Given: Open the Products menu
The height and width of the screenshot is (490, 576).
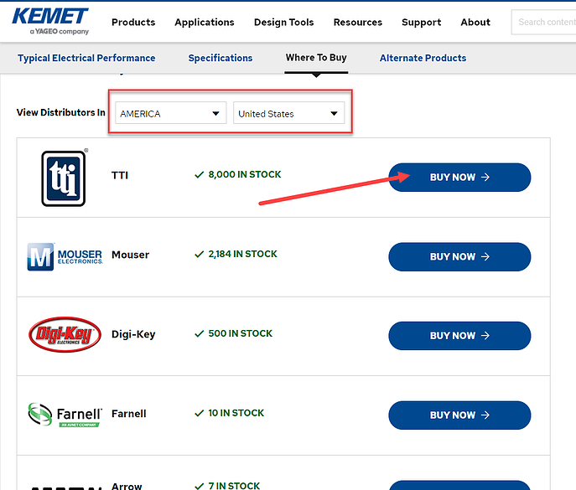Looking at the screenshot, I should (133, 23).
